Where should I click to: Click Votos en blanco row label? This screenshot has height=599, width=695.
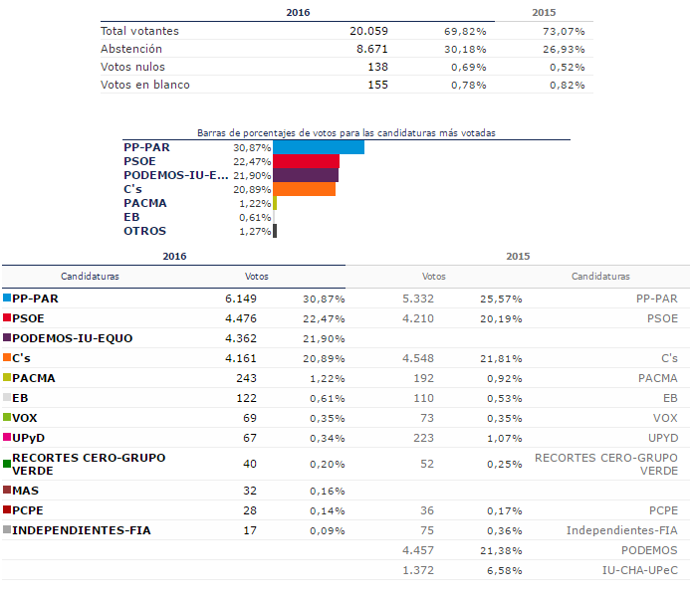pos(145,85)
